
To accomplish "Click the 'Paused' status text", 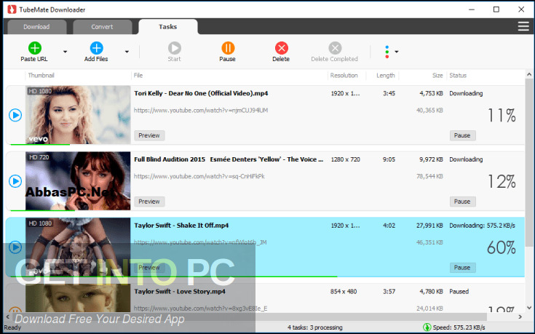I will point(459,292).
